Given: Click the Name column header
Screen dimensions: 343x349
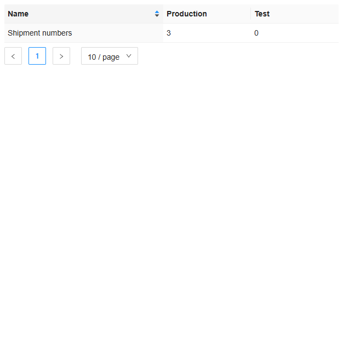Looking at the screenshot, I should (84, 14).
